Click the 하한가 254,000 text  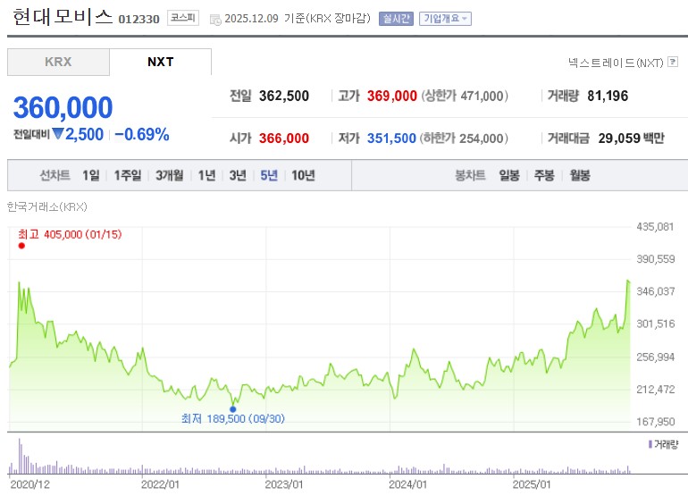464,139
